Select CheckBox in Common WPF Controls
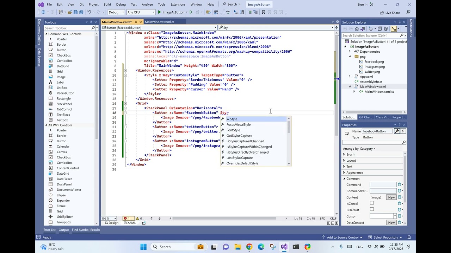Viewport: 451px width, 253px height. pyautogui.click(x=63, y=55)
